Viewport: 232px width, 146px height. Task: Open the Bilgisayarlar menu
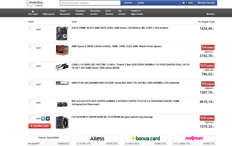pyautogui.click(x=49, y=13)
